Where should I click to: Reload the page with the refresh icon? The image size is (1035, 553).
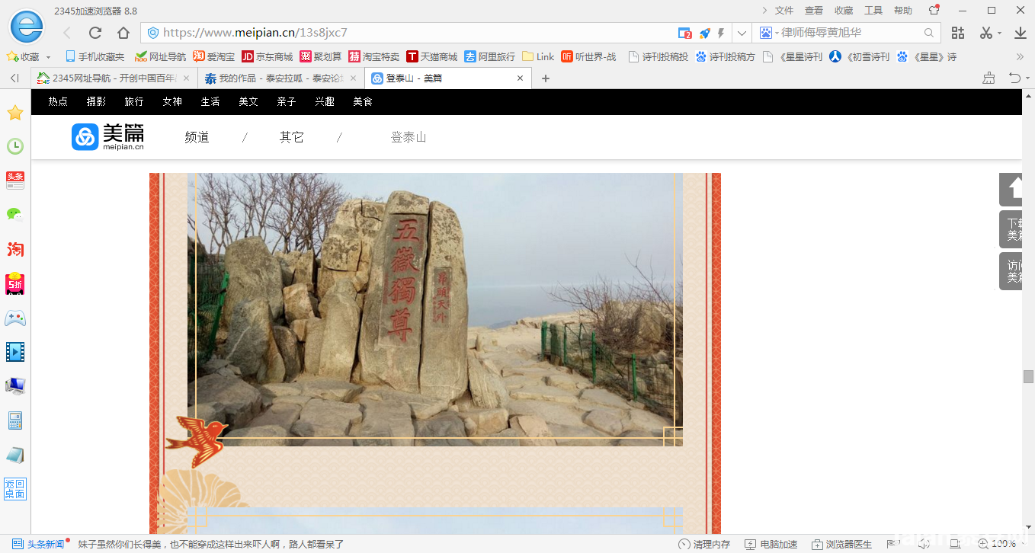click(x=95, y=33)
